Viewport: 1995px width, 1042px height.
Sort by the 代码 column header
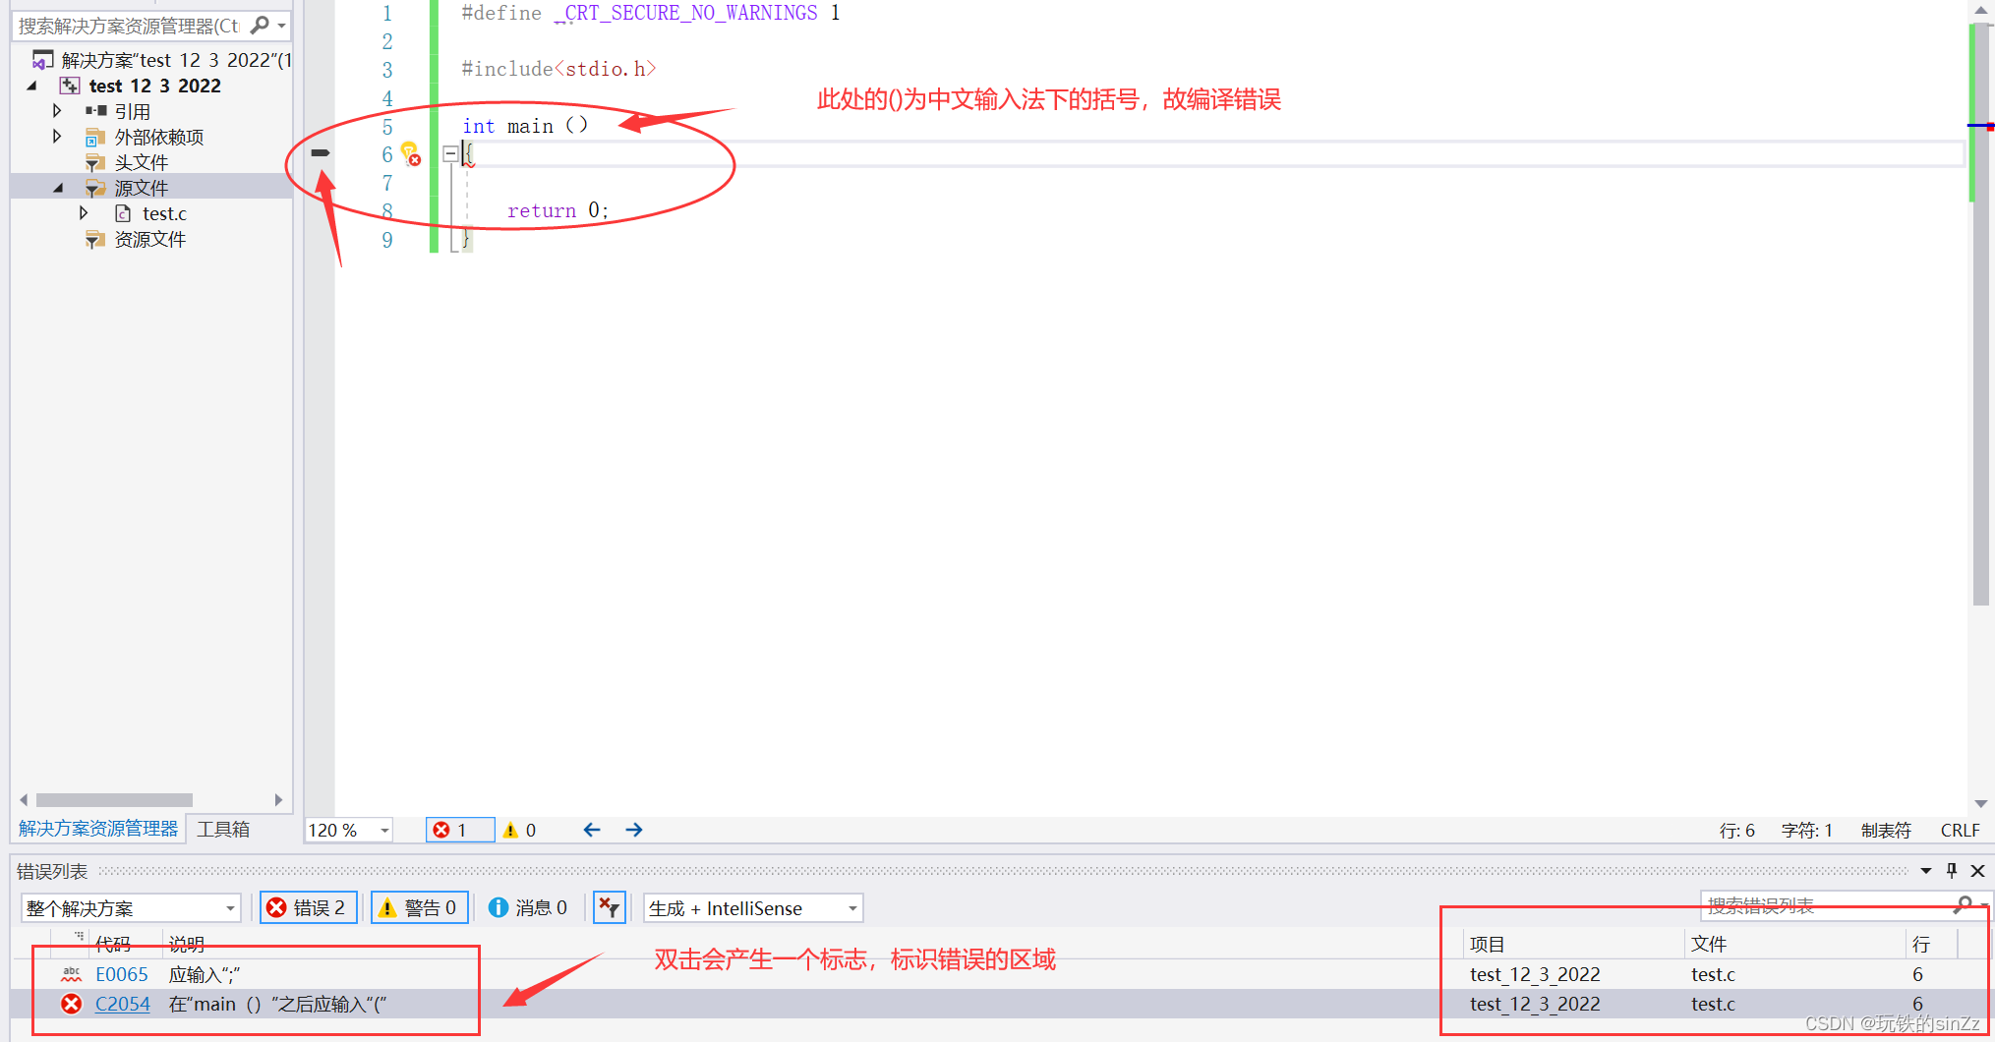click(x=113, y=944)
